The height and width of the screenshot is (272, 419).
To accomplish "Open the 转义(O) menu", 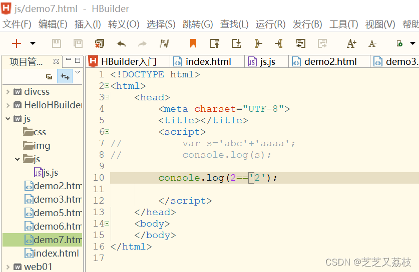I will click(124, 24).
